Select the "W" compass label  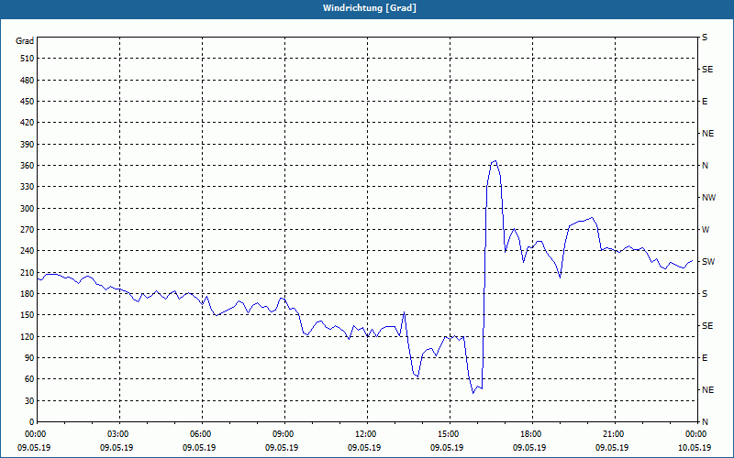(706, 230)
